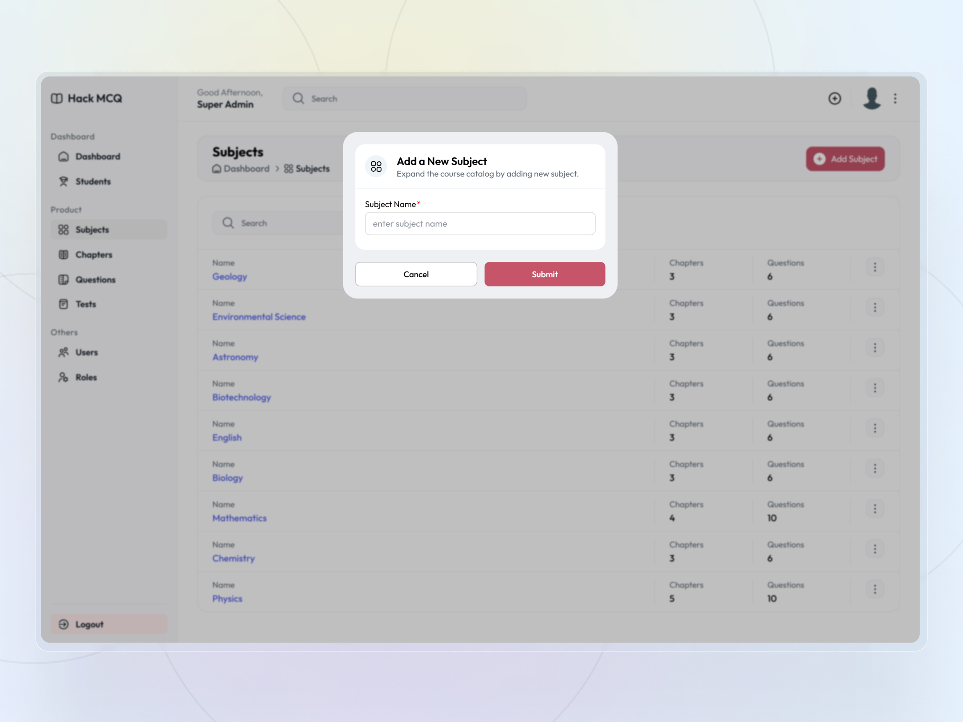Open Questions via its sidebar icon
963x722 pixels.
63,280
